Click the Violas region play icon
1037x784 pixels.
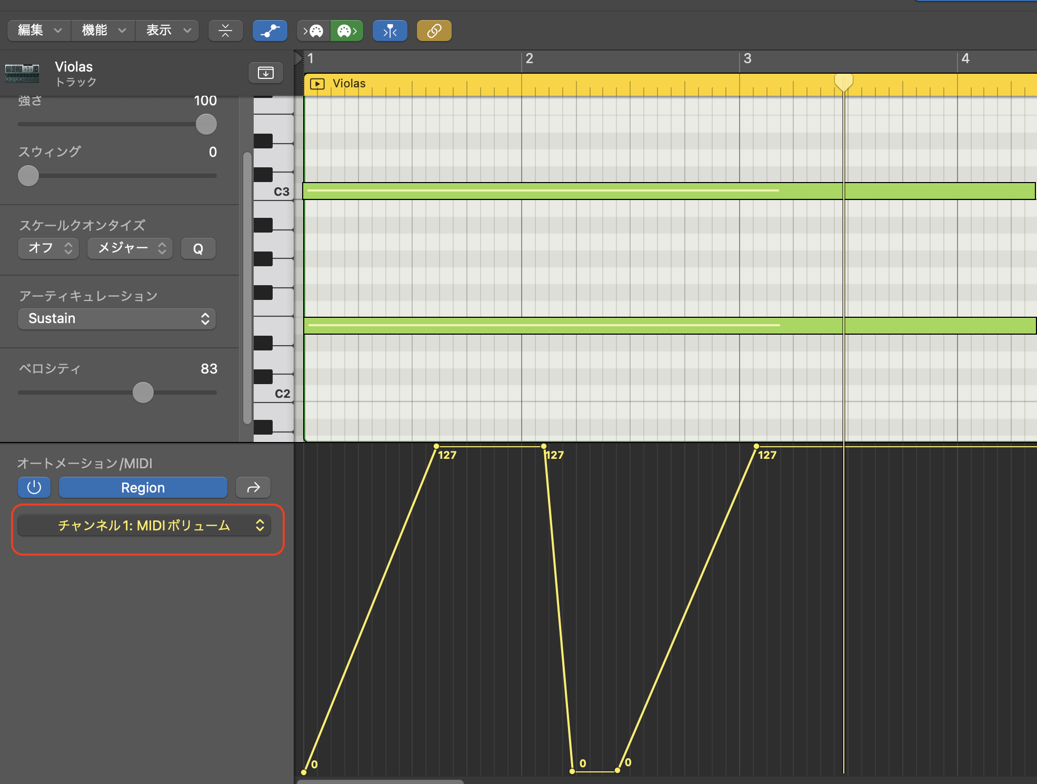tap(317, 84)
